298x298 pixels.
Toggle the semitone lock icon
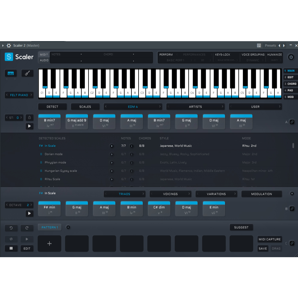[29, 117]
